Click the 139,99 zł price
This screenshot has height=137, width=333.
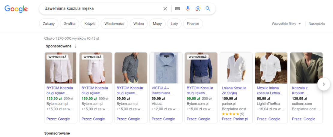pos(299,99)
